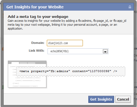137x107 pixels.
Task: Click the Link With label
Action: point(37,51)
